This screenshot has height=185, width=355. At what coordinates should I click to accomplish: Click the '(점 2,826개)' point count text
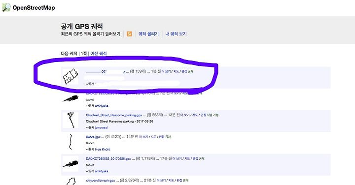point(129,181)
